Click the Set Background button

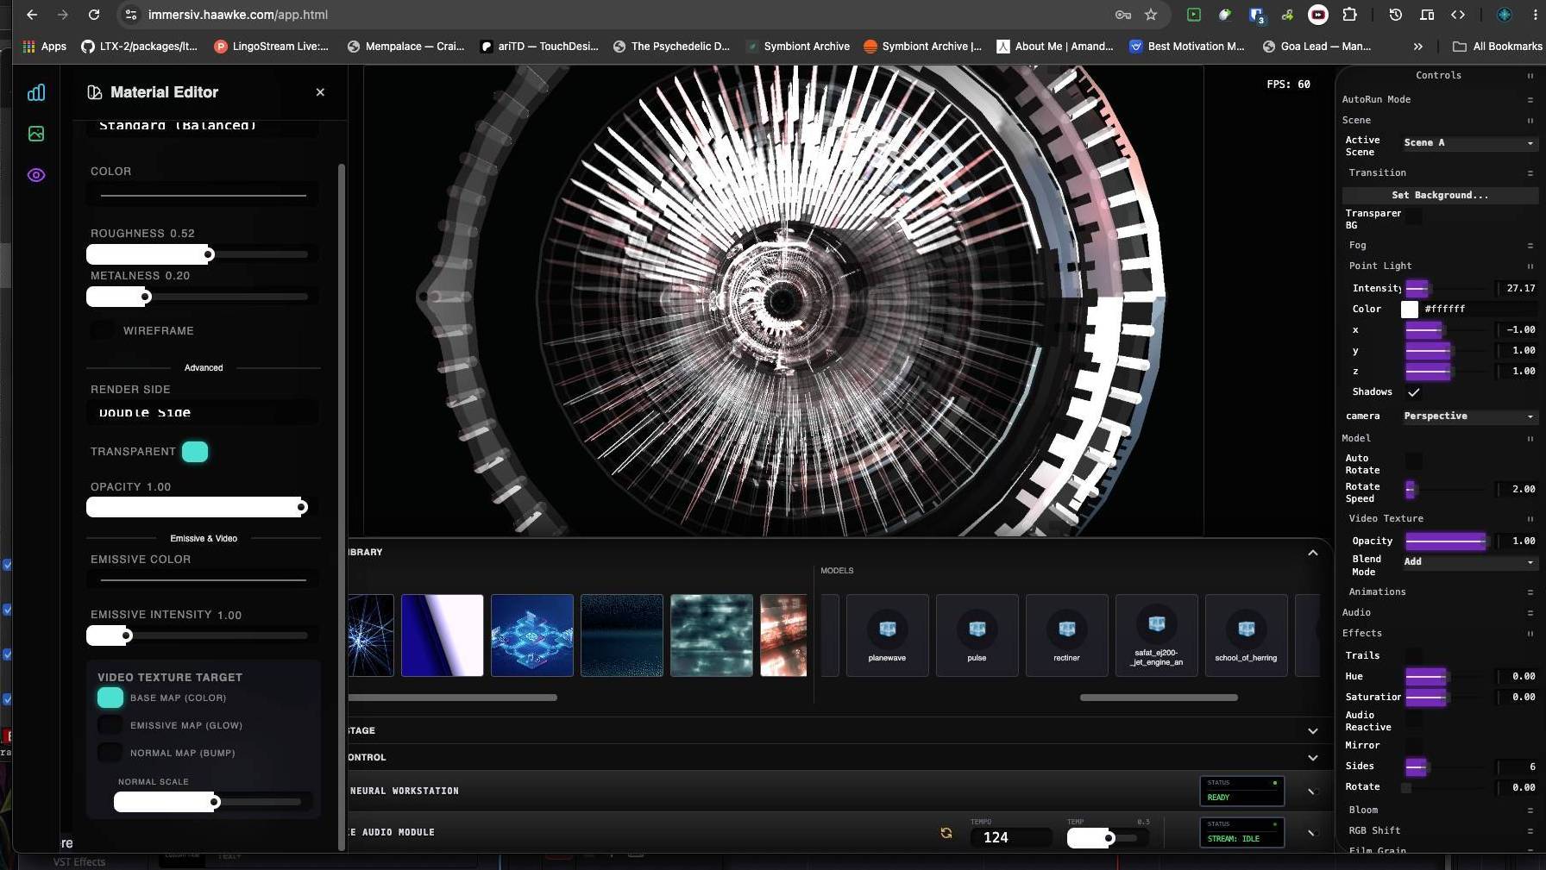click(1440, 196)
